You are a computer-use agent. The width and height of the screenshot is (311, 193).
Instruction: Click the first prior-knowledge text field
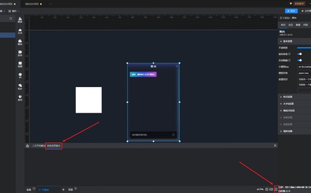click(304, 79)
